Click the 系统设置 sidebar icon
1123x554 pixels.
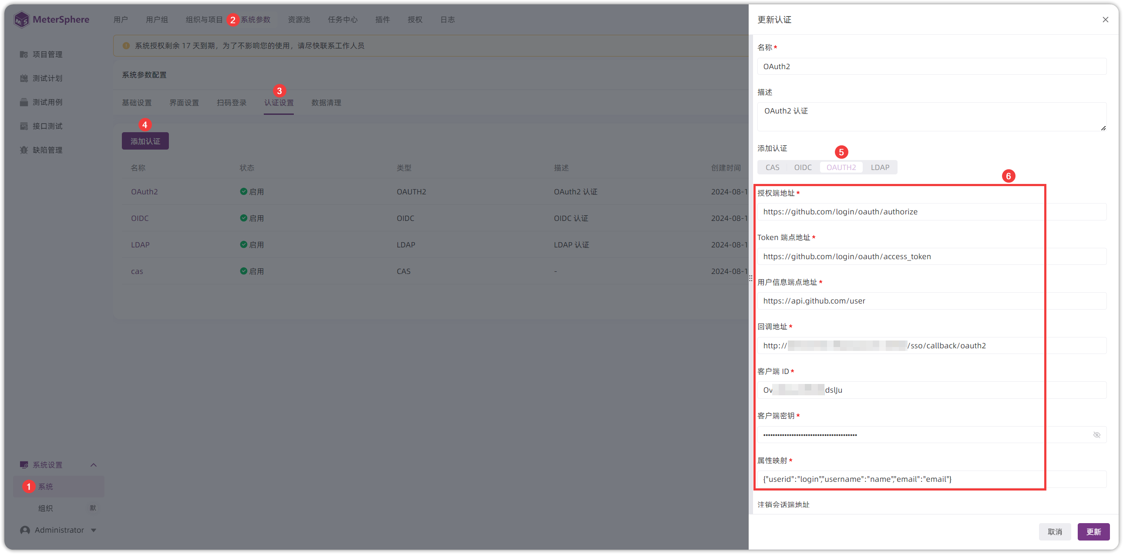24,465
